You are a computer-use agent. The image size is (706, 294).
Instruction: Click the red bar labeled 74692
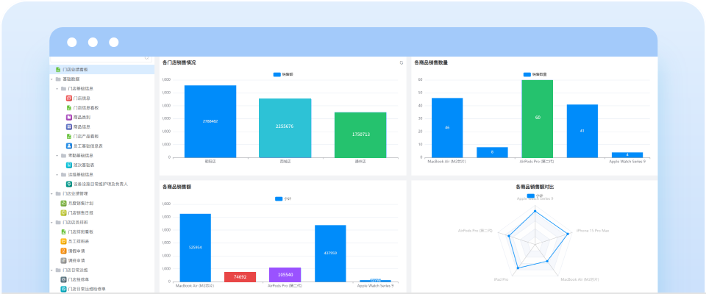(240, 277)
